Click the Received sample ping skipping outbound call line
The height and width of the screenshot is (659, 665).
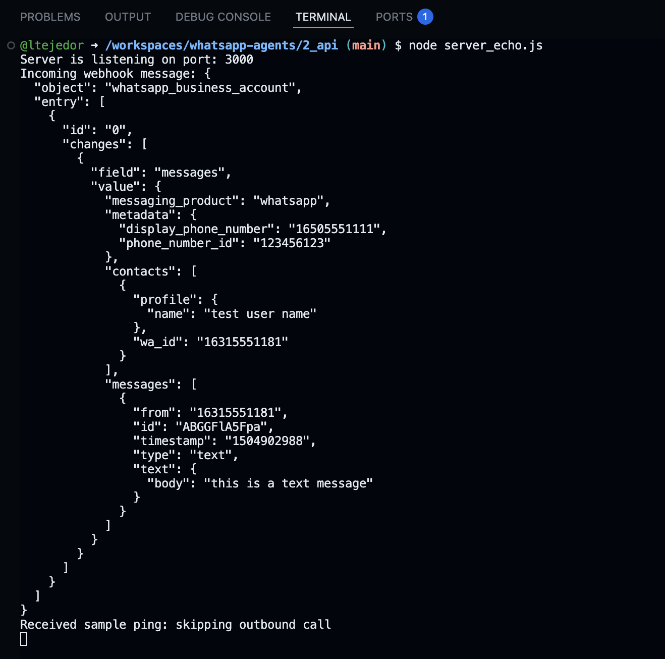176,624
